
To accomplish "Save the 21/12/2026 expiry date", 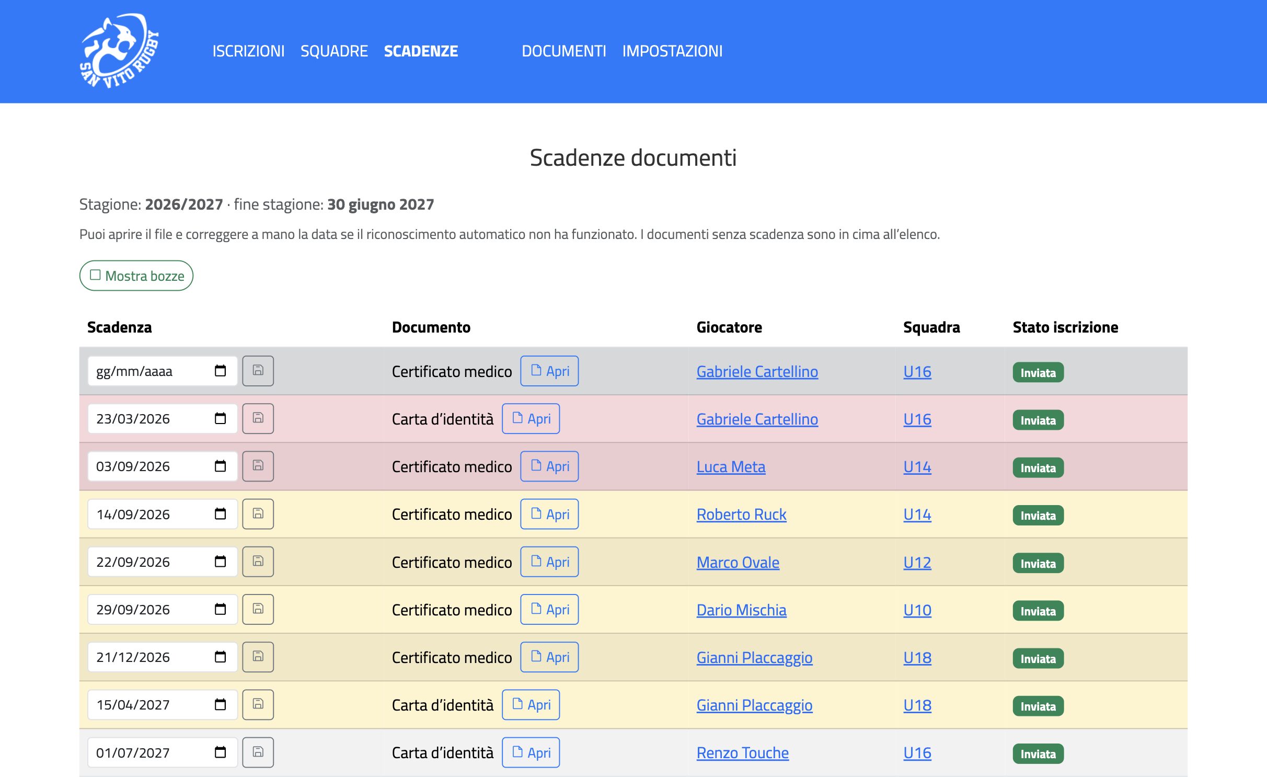I will 258,657.
